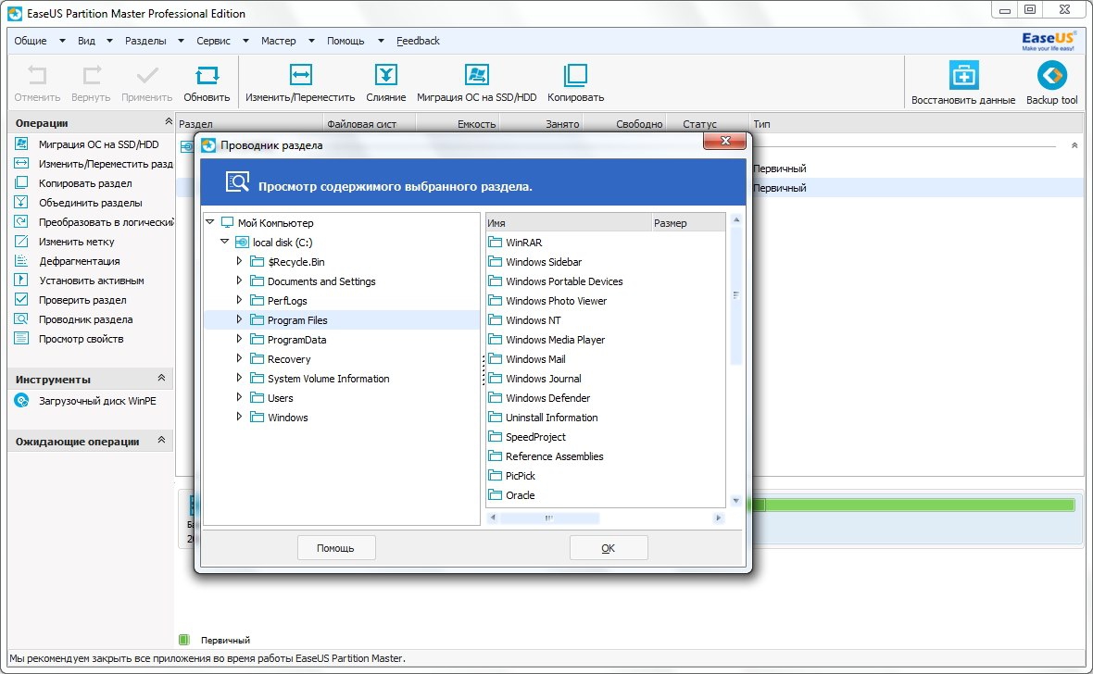Click the file list right scroll arrow
This screenshot has width=1093, height=674.
719,518
